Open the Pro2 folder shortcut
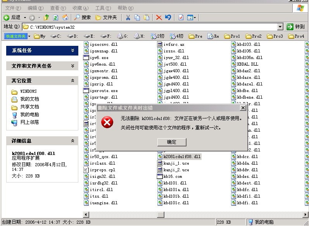 point(254,37)
